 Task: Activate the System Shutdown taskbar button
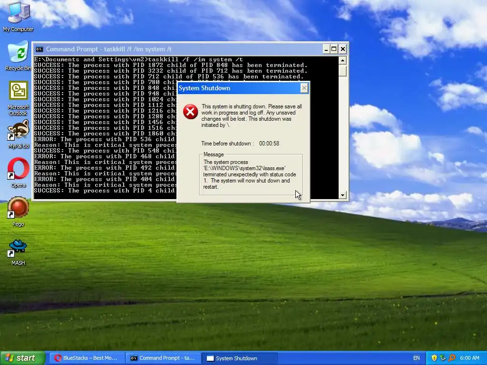click(x=240, y=358)
